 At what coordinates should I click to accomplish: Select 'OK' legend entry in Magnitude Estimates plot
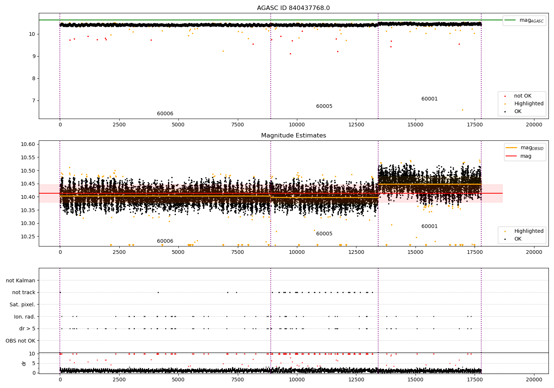pos(518,239)
